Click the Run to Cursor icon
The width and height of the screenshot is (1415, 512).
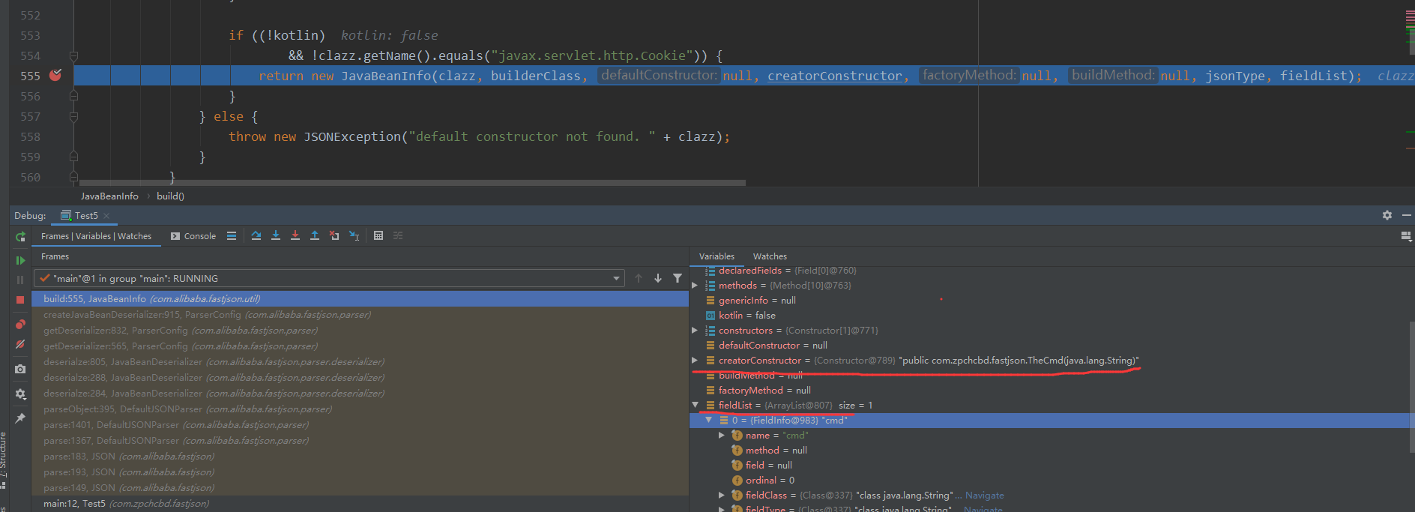click(x=354, y=235)
